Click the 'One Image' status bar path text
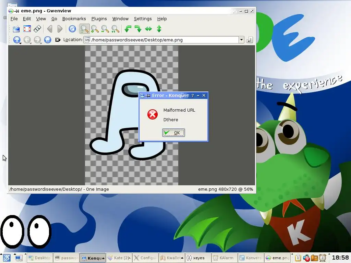The height and width of the screenshot is (263, 351). 59,189
